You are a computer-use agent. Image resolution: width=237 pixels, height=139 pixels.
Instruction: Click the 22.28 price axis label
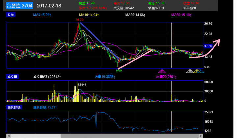pyautogui.click(x=208, y=34)
